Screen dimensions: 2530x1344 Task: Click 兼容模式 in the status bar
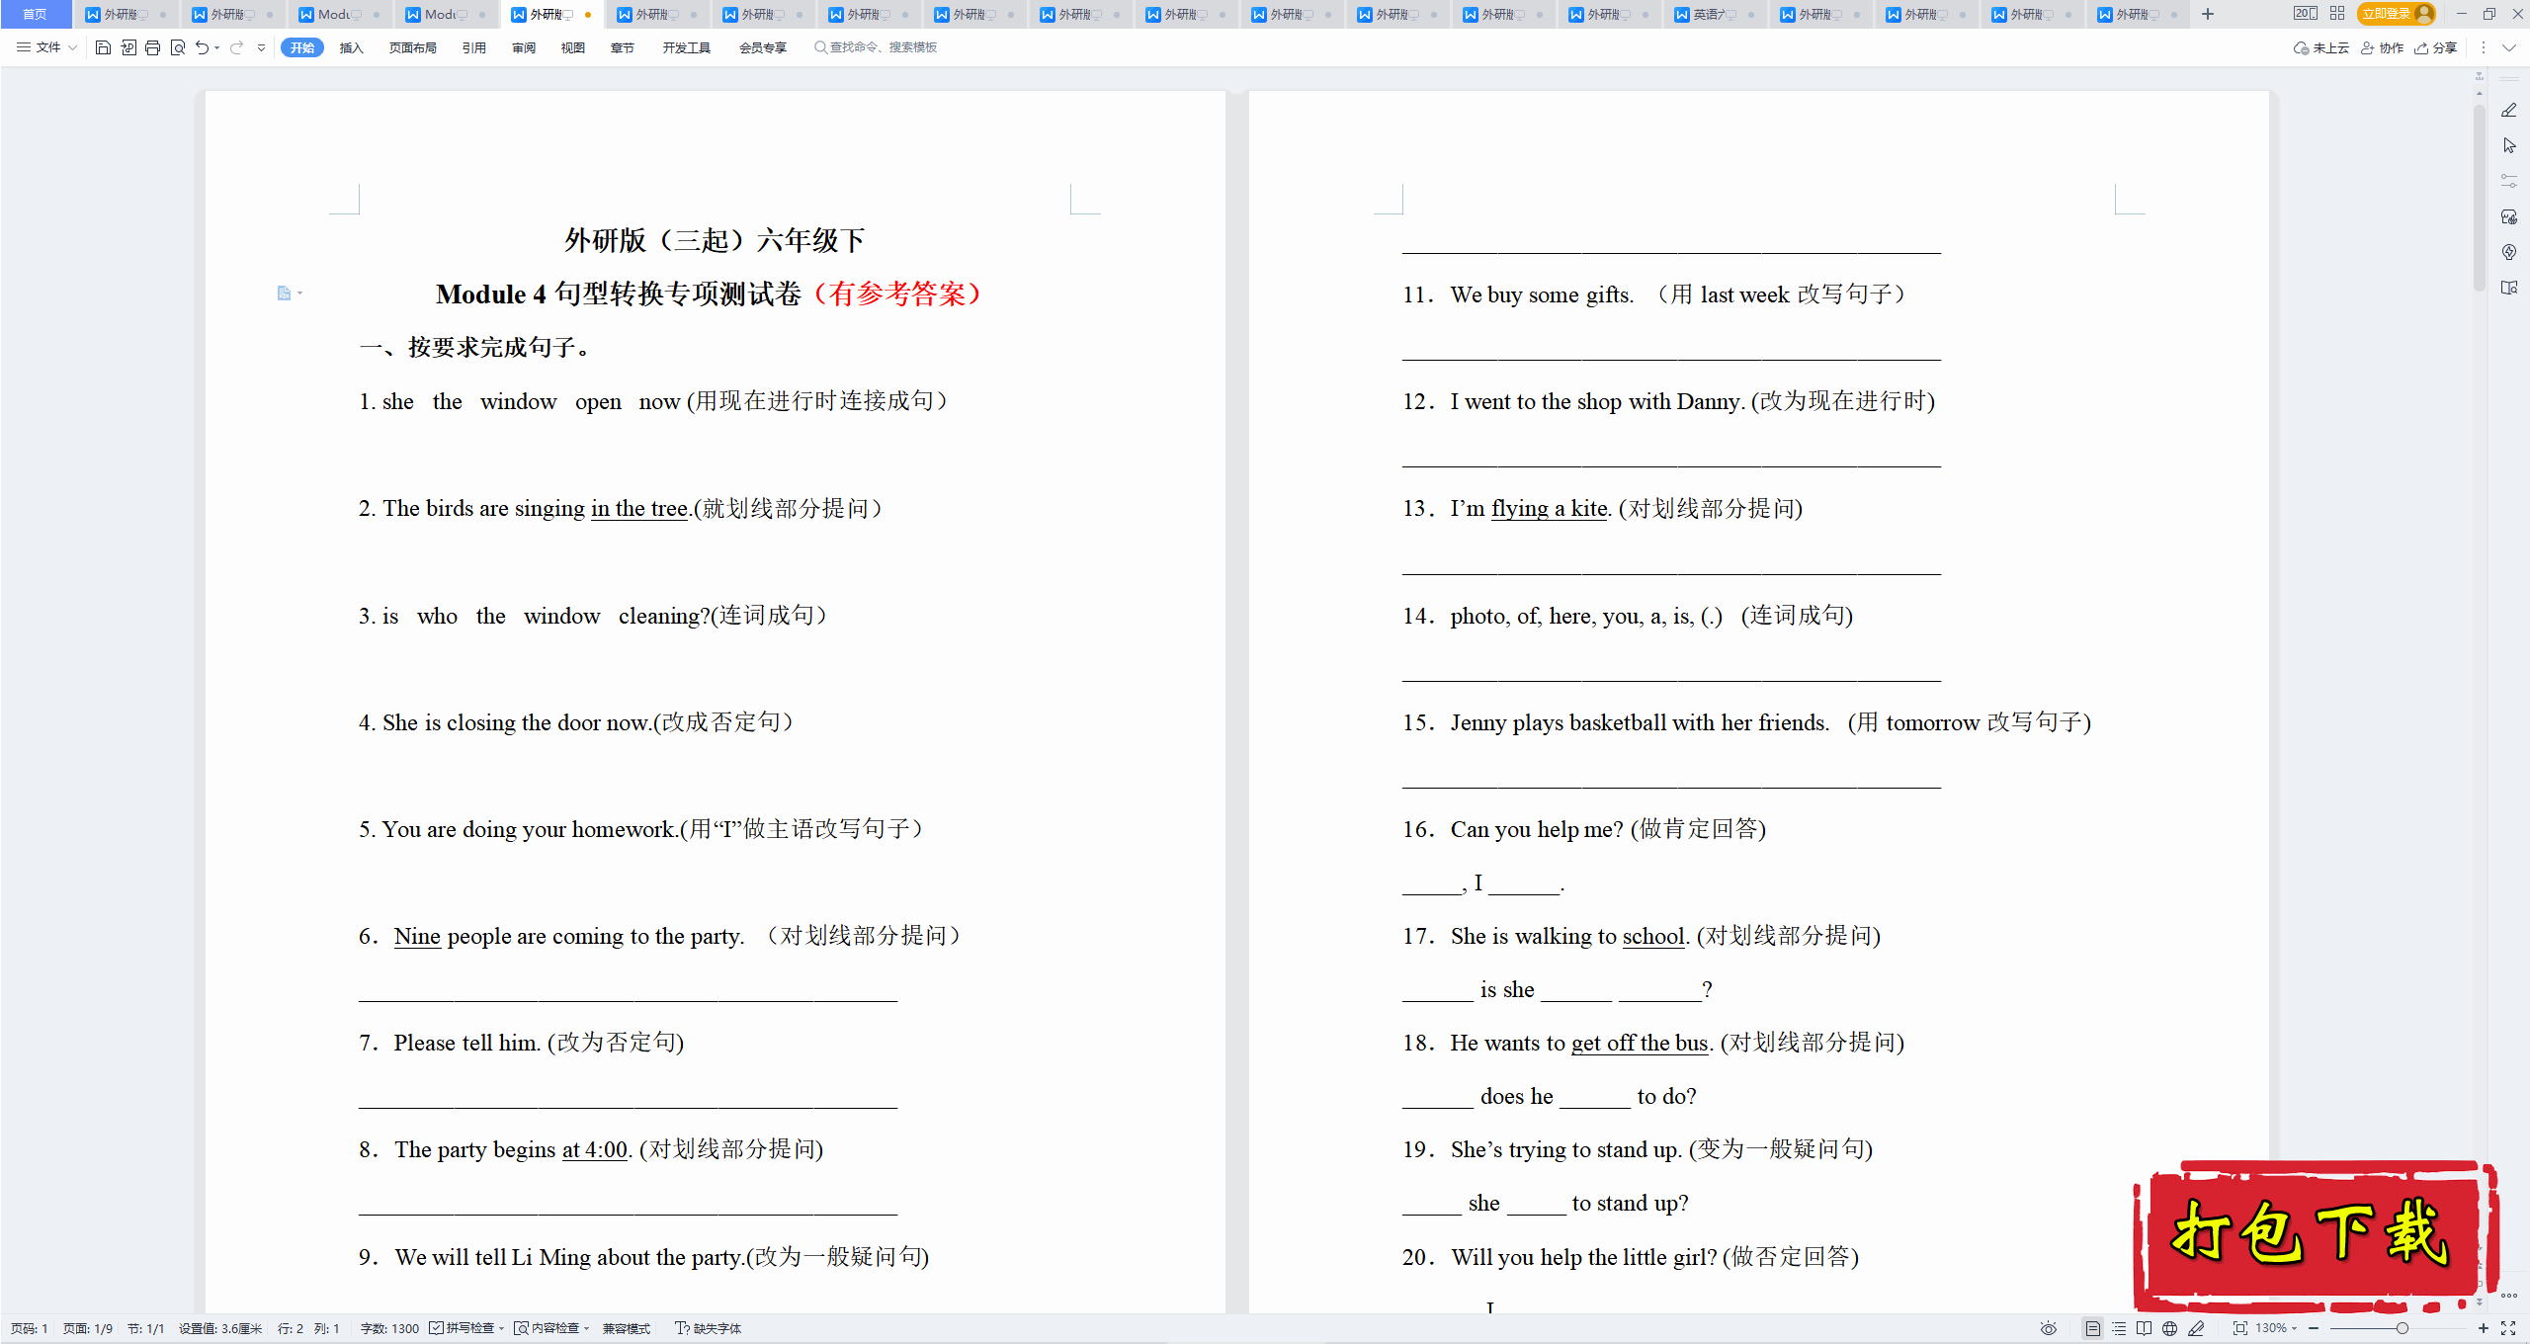click(x=627, y=1328)
